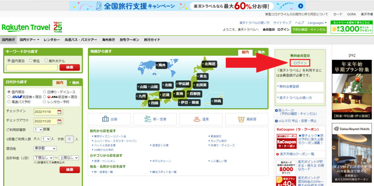Image resolution: width=374 pixels, height=186 pixels.
Task: Select 四国 region on the map
Action: click(154, 103)
